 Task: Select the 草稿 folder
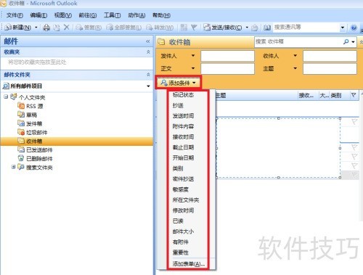tap(28, 115)
